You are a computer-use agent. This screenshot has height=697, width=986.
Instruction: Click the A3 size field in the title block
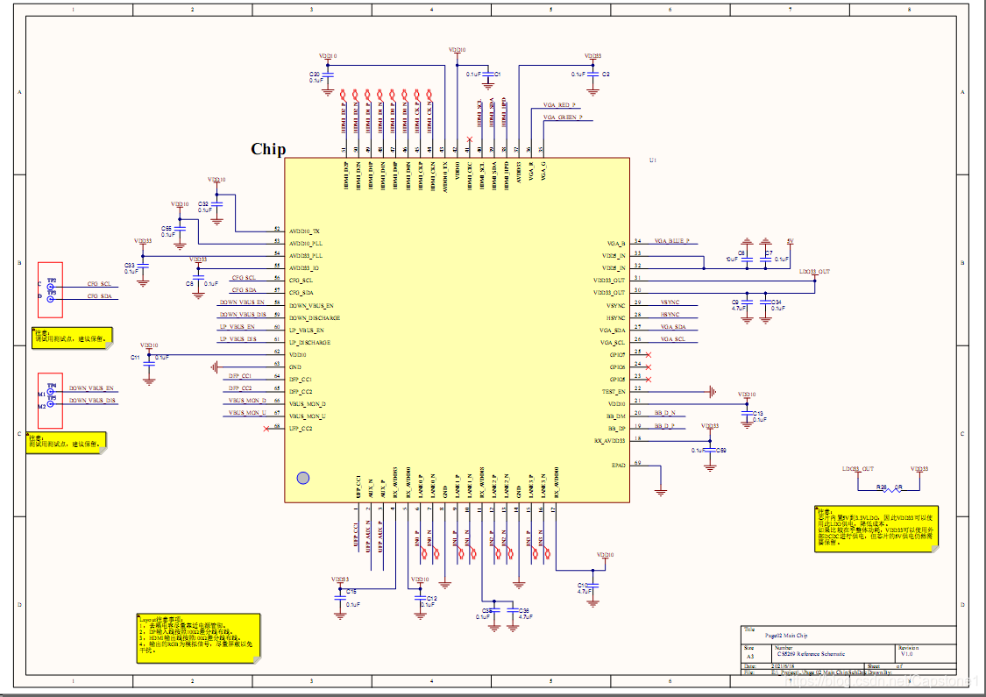tap(749, 656)
